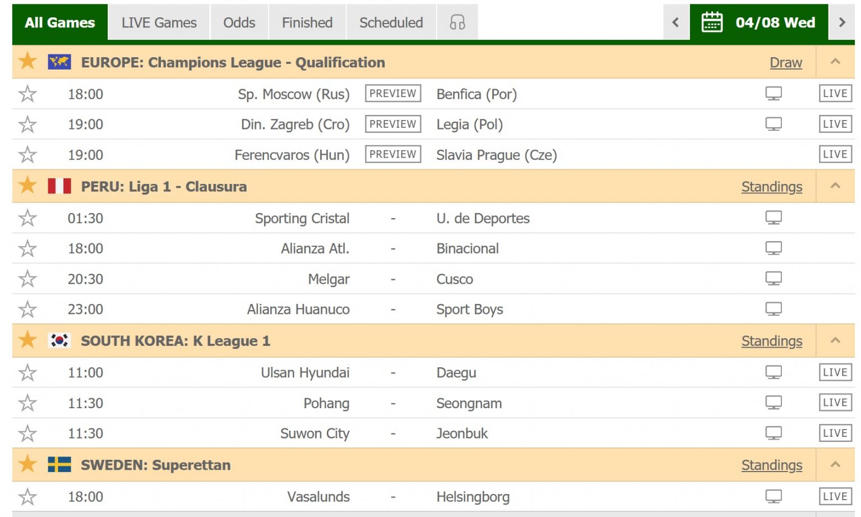
Task: Collapse Peru Liga 1 Clausura section
Action: pyautogui.click(x=835, y=186)
